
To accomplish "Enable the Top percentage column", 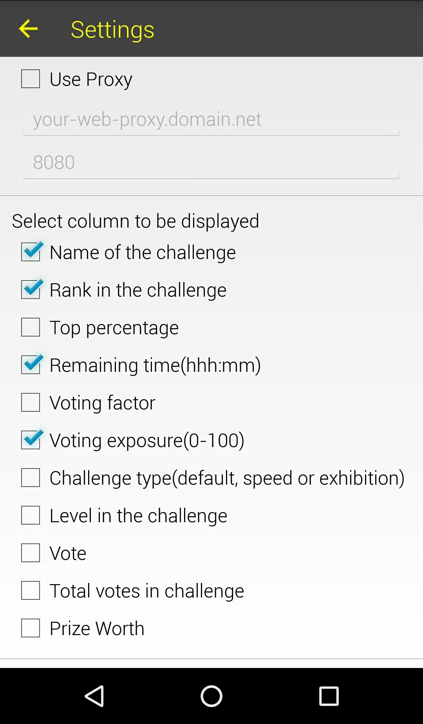I will pyautogui.click(x=31, y=327).
